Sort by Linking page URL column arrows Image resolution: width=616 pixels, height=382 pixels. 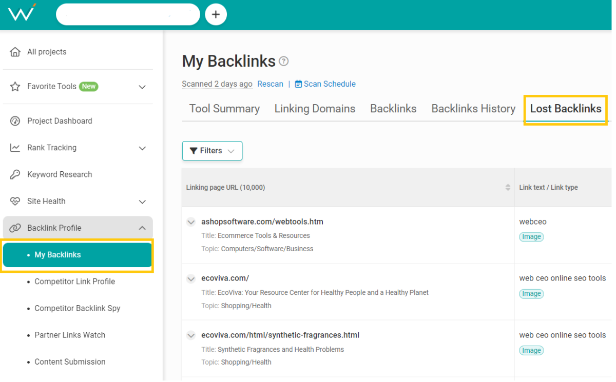click(x=508, y=188)
